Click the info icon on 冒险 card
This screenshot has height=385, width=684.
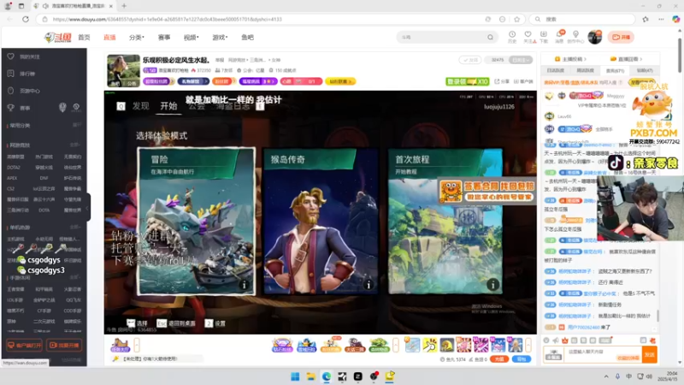[x=244, y=285]
